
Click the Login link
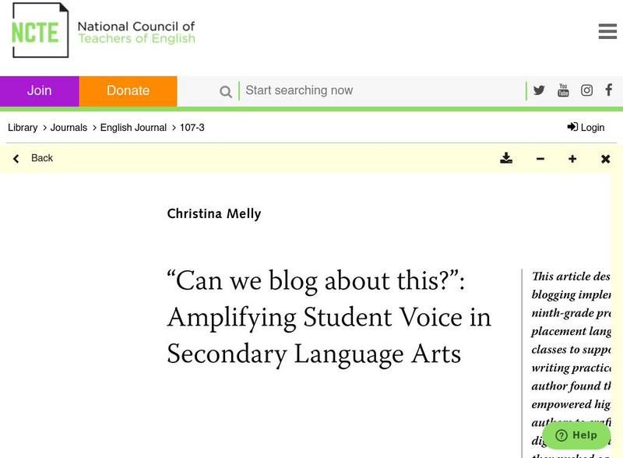[586, 128]
